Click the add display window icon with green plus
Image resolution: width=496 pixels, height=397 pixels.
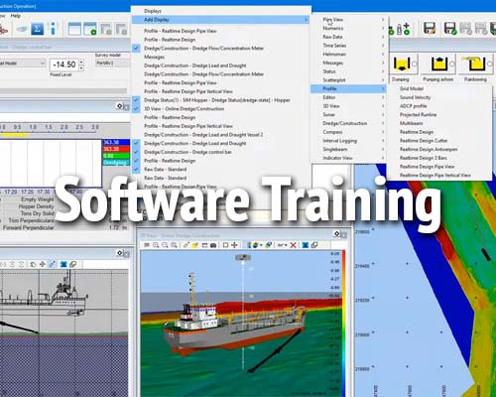click(89, 29)
